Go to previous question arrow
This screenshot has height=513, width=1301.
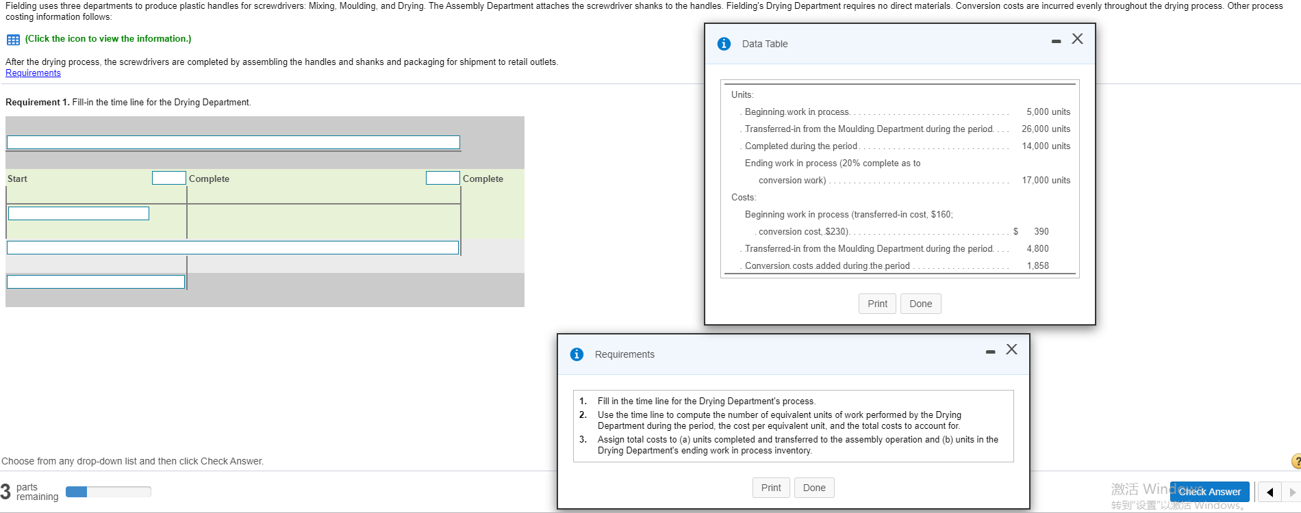1270,492
